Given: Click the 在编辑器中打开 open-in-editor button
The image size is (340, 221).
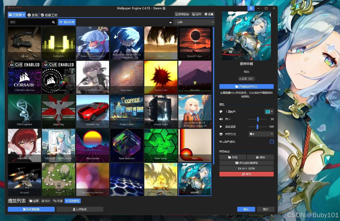Looking at the screenshot, I should pos(246,87).
